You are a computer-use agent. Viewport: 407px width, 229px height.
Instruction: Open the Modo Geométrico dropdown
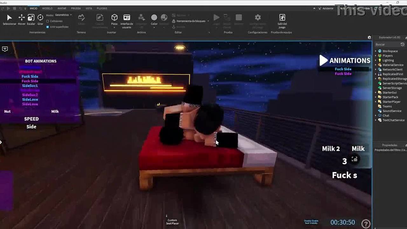[x=63, y=15]
